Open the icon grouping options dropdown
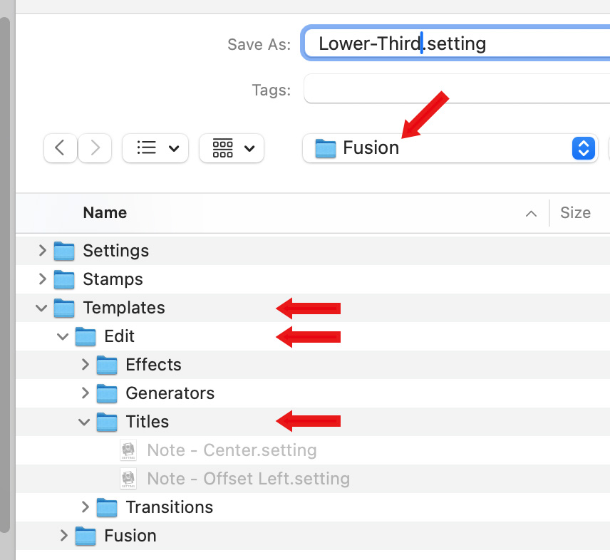This screenshot has height=560, width=610. (x=232, y=148)
